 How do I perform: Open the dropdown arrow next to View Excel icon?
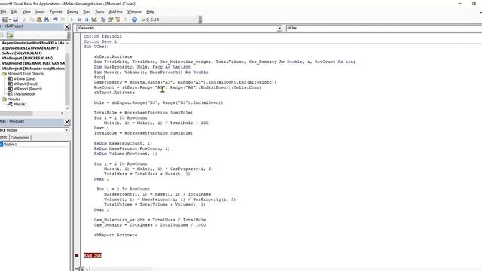click(10, 20)
